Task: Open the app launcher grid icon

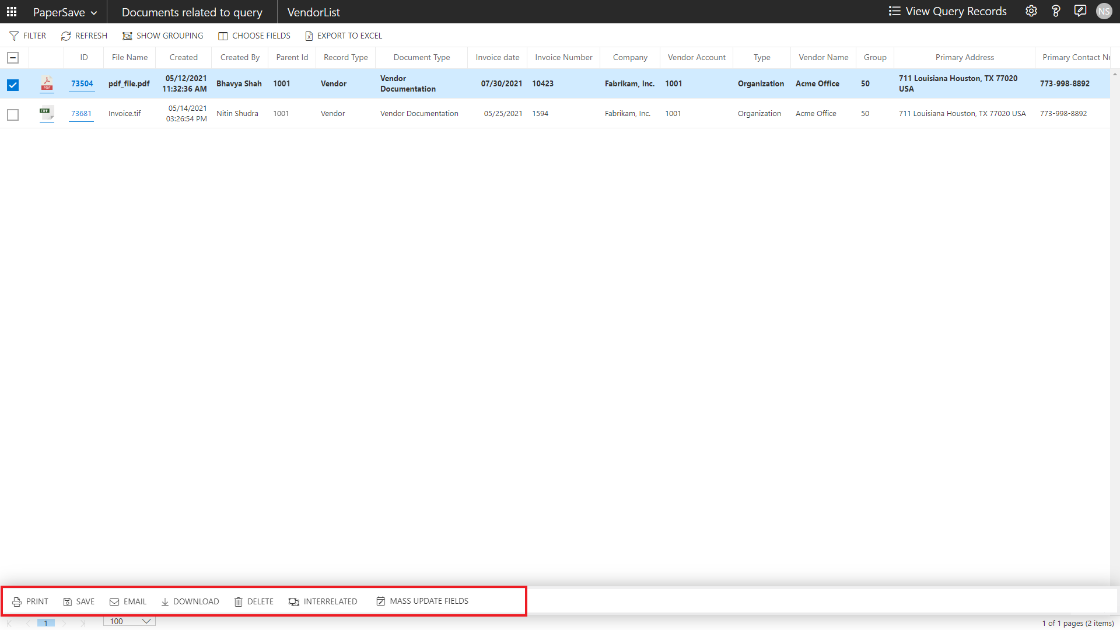Action: pyautogui.click(x=12, y=12)
